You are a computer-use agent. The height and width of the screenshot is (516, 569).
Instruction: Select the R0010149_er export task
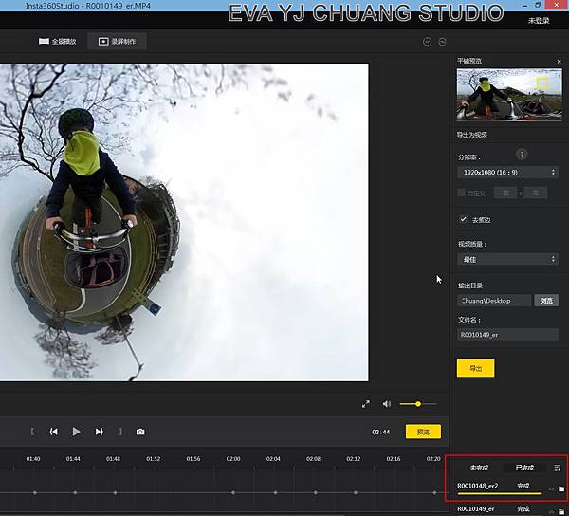[x=500, y=509]
